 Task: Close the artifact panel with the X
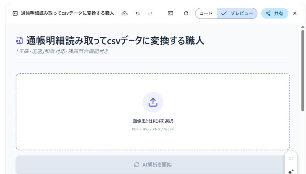tap(295, 13)
